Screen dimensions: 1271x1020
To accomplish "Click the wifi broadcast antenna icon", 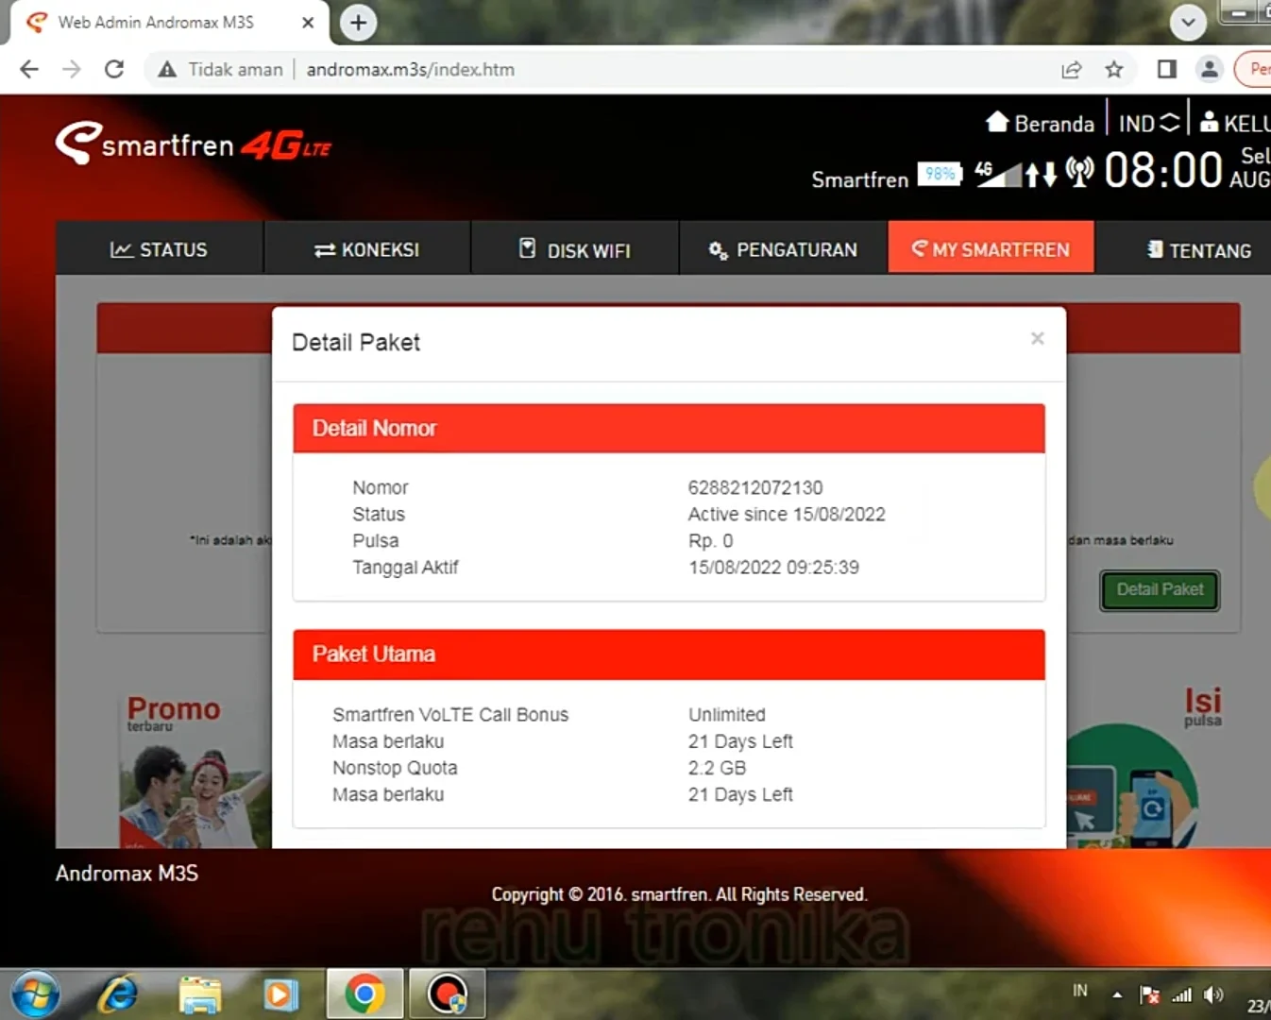I will (x=1079, y=171).
